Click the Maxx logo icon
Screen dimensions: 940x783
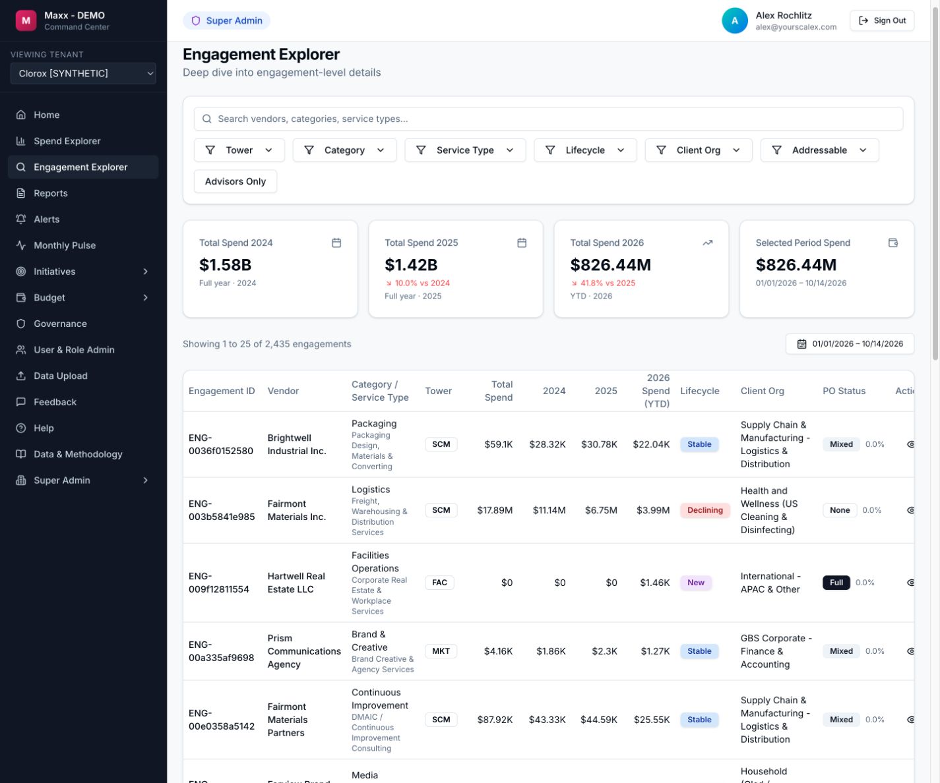26,20
